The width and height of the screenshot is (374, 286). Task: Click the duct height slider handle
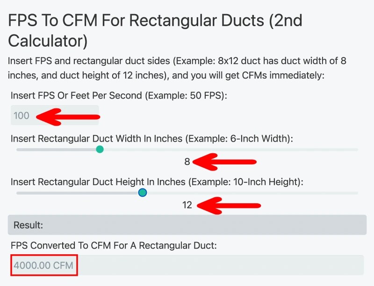tap(143, 193)
